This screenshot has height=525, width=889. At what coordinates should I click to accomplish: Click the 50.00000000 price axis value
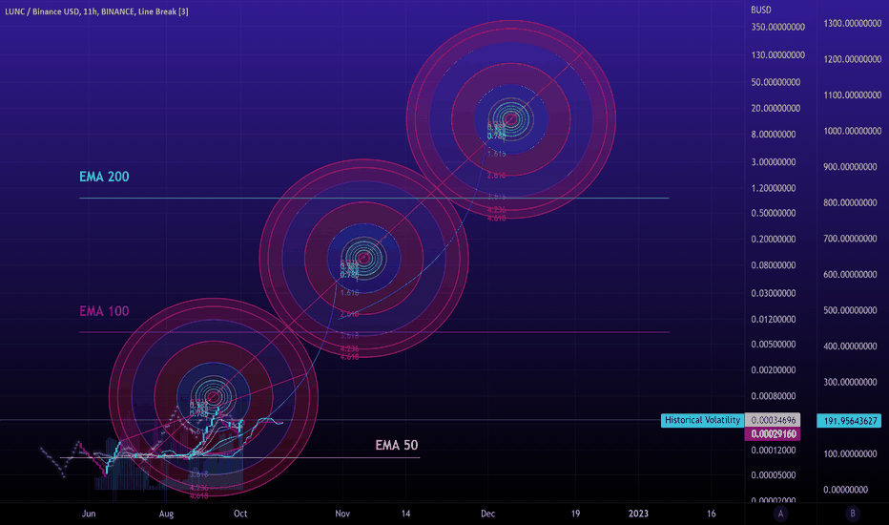coord(775,82)
